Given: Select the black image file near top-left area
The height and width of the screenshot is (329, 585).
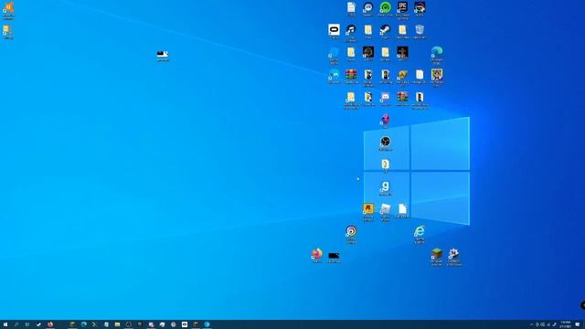Looking at the screenshot, I should (x=163, y=56).
